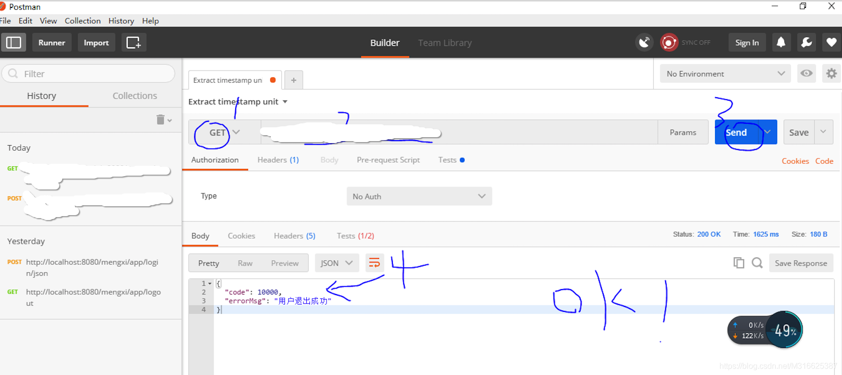Click the history trash delete icon
Screen dimensions: 842x375
click(x=160, y=120)
